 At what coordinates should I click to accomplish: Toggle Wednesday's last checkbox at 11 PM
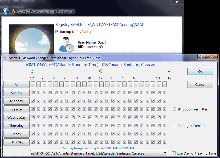164,117
